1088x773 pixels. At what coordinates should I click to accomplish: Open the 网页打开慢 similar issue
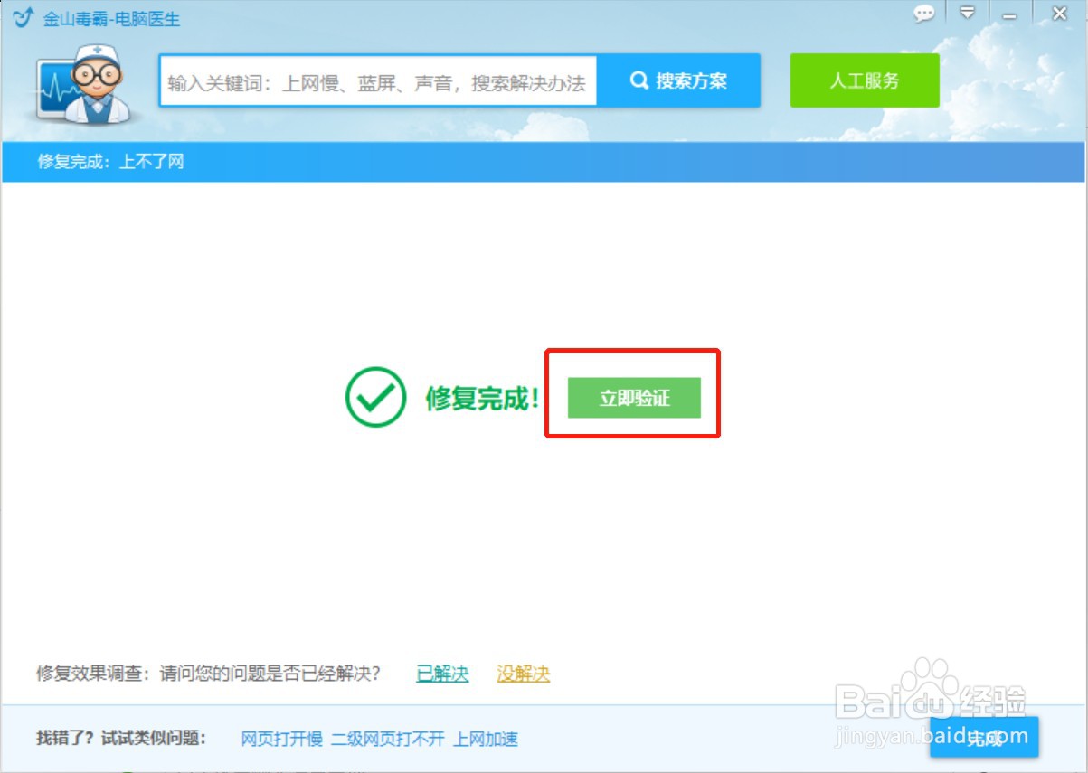280,739
